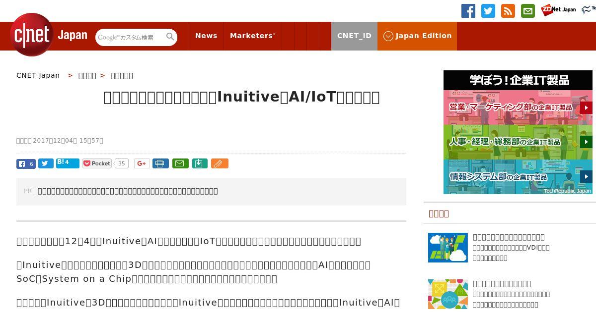Click the PR notice text in the gray box
Image resolution: width=596 pixels, height=312 pixels.
click(x=128, y=191)
